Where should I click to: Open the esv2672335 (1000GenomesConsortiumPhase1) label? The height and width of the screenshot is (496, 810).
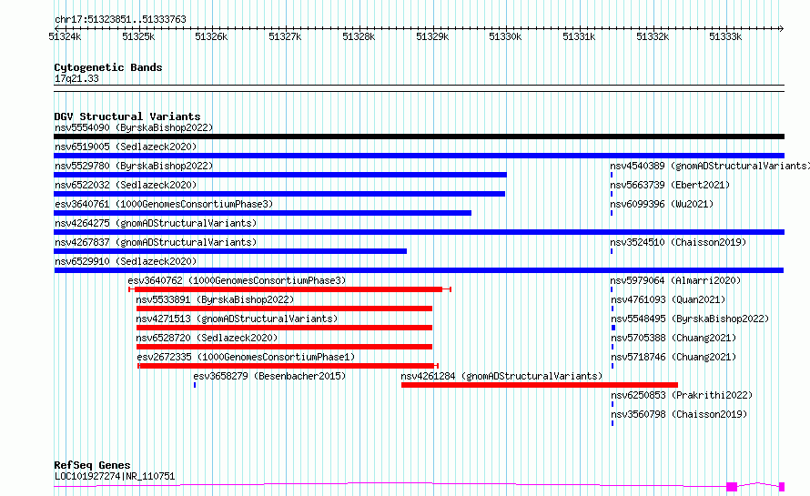point(246,357)
